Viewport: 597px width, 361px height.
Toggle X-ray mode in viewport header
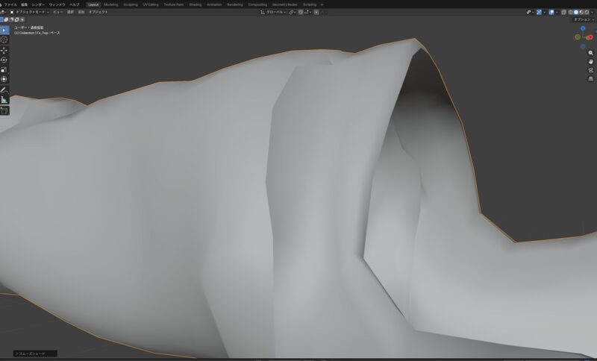564,12
